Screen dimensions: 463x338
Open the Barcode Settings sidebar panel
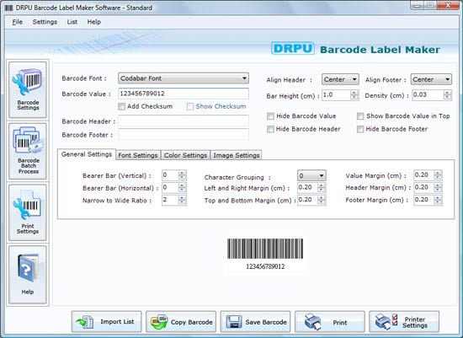coord(28,90)
